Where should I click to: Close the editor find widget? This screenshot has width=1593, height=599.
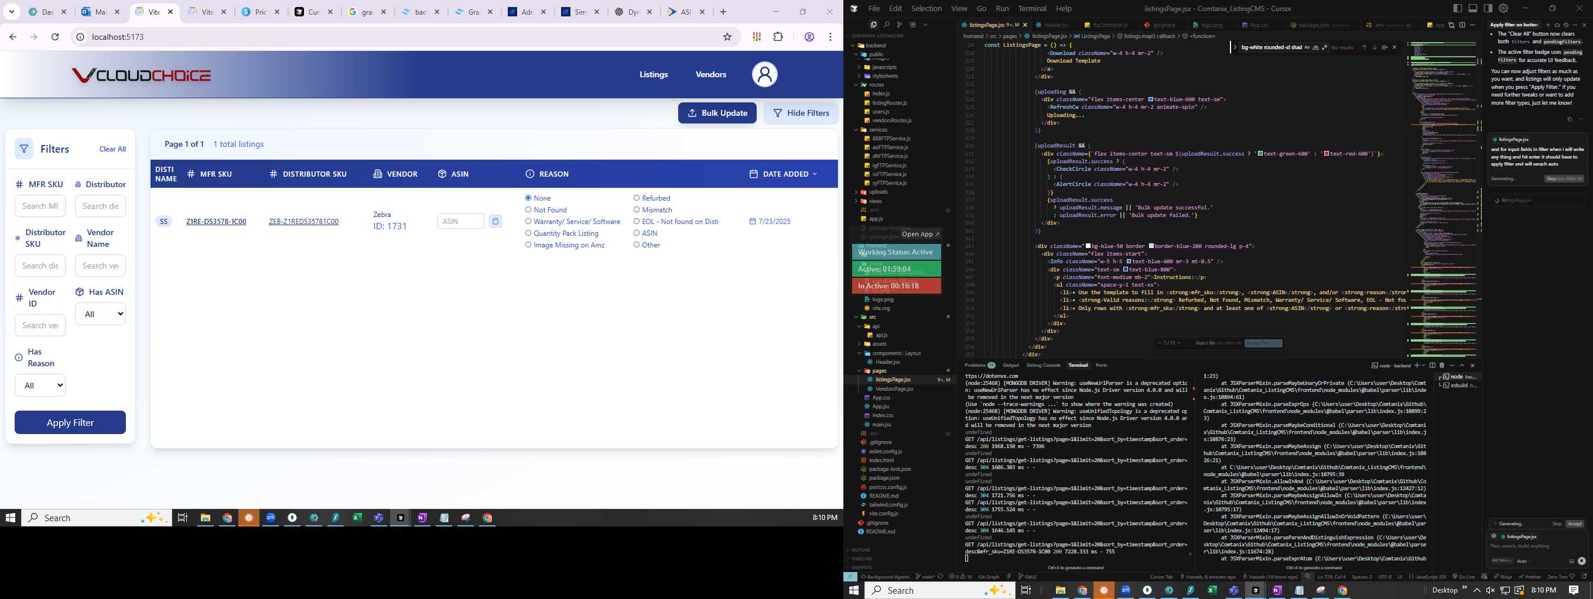1394,47
